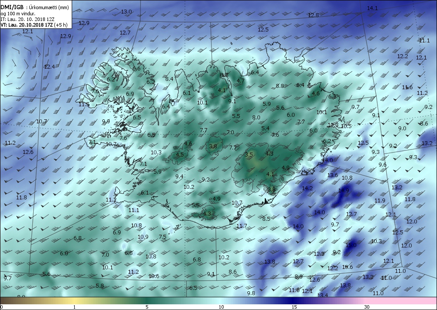Click the 14.9 value on the map
The width and height of the screenshot is (437, 310).
coord(343,190)
